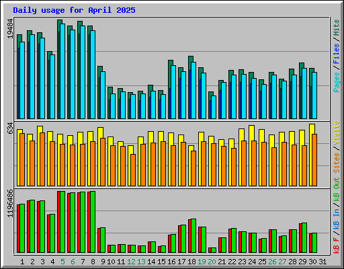Click the green kB bar for day 4
This screenshot has height=269, width=344.
[52, 233]
